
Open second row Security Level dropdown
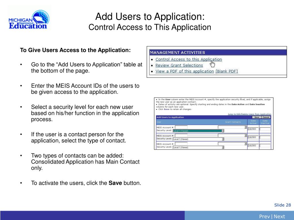click(198, 139)
